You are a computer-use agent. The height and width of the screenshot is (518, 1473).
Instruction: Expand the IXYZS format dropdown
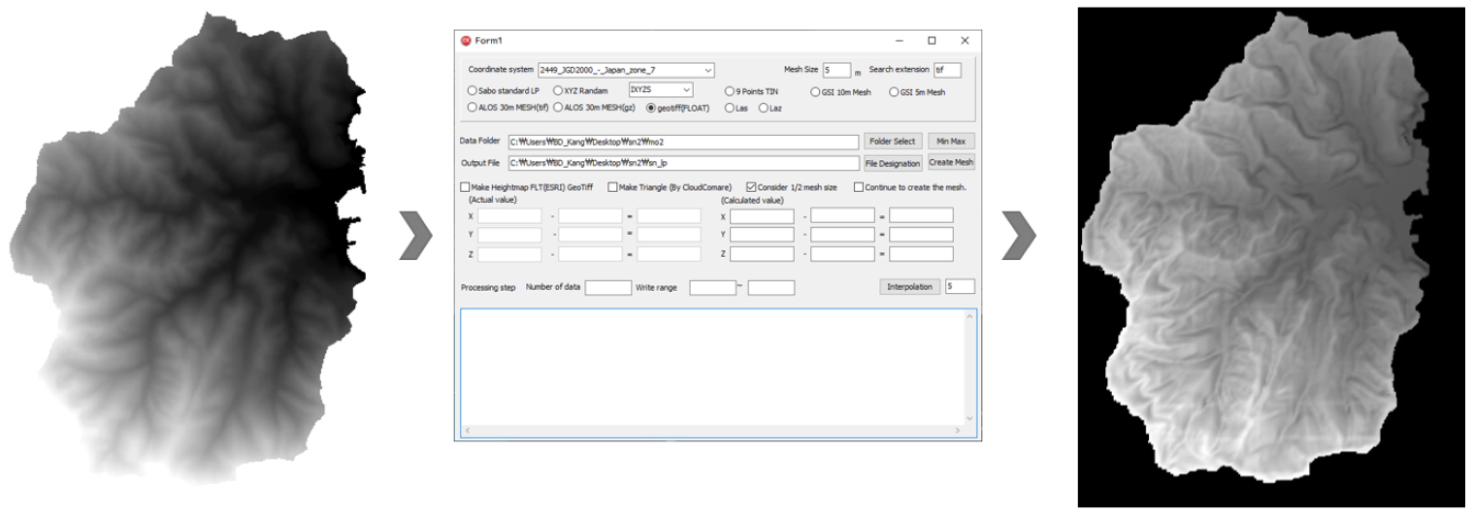point(687,90)
